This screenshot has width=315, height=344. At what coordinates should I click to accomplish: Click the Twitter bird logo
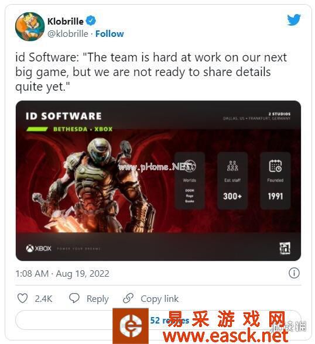click(x=294, y=20)
